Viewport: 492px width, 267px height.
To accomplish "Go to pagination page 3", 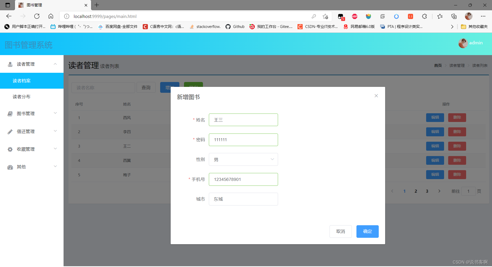I will (x=427, y=191).
